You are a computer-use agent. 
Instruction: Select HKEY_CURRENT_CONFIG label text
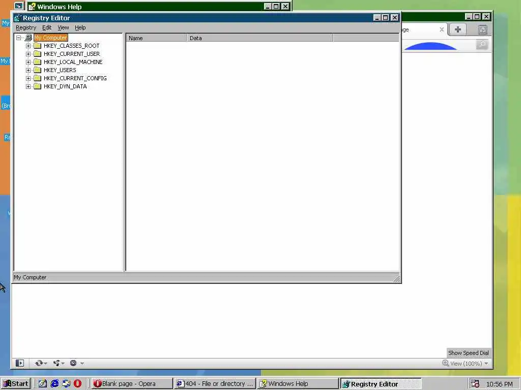pos(75,78)
